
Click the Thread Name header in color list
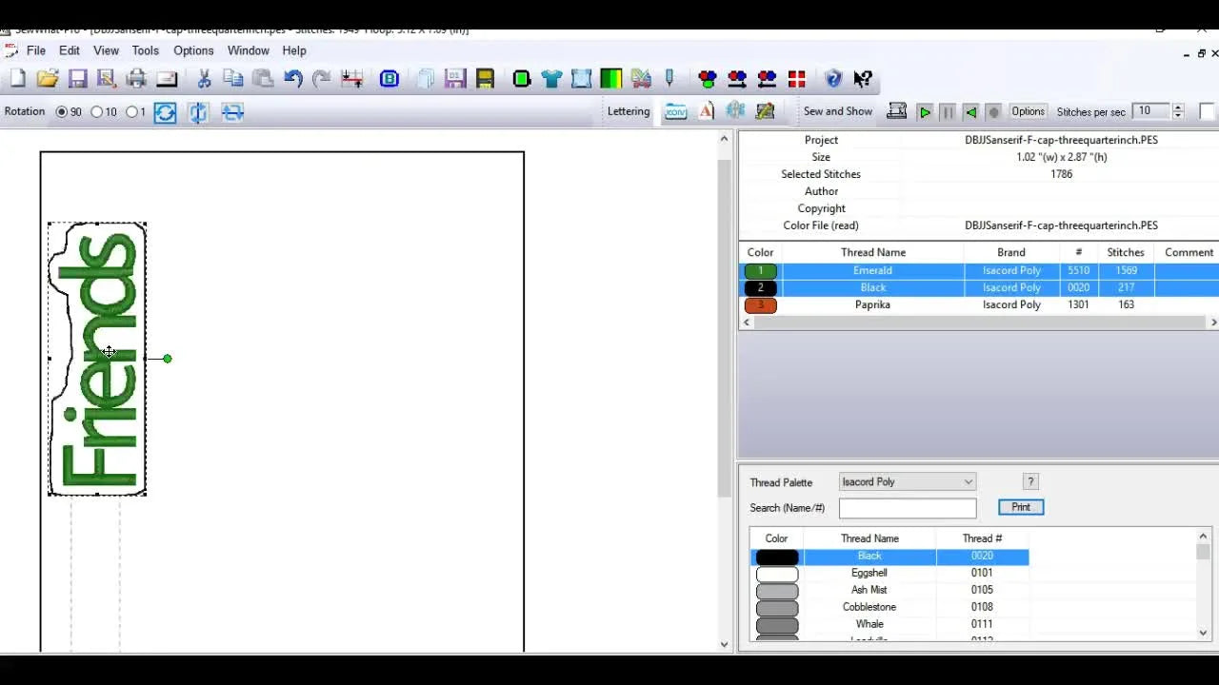872,252
